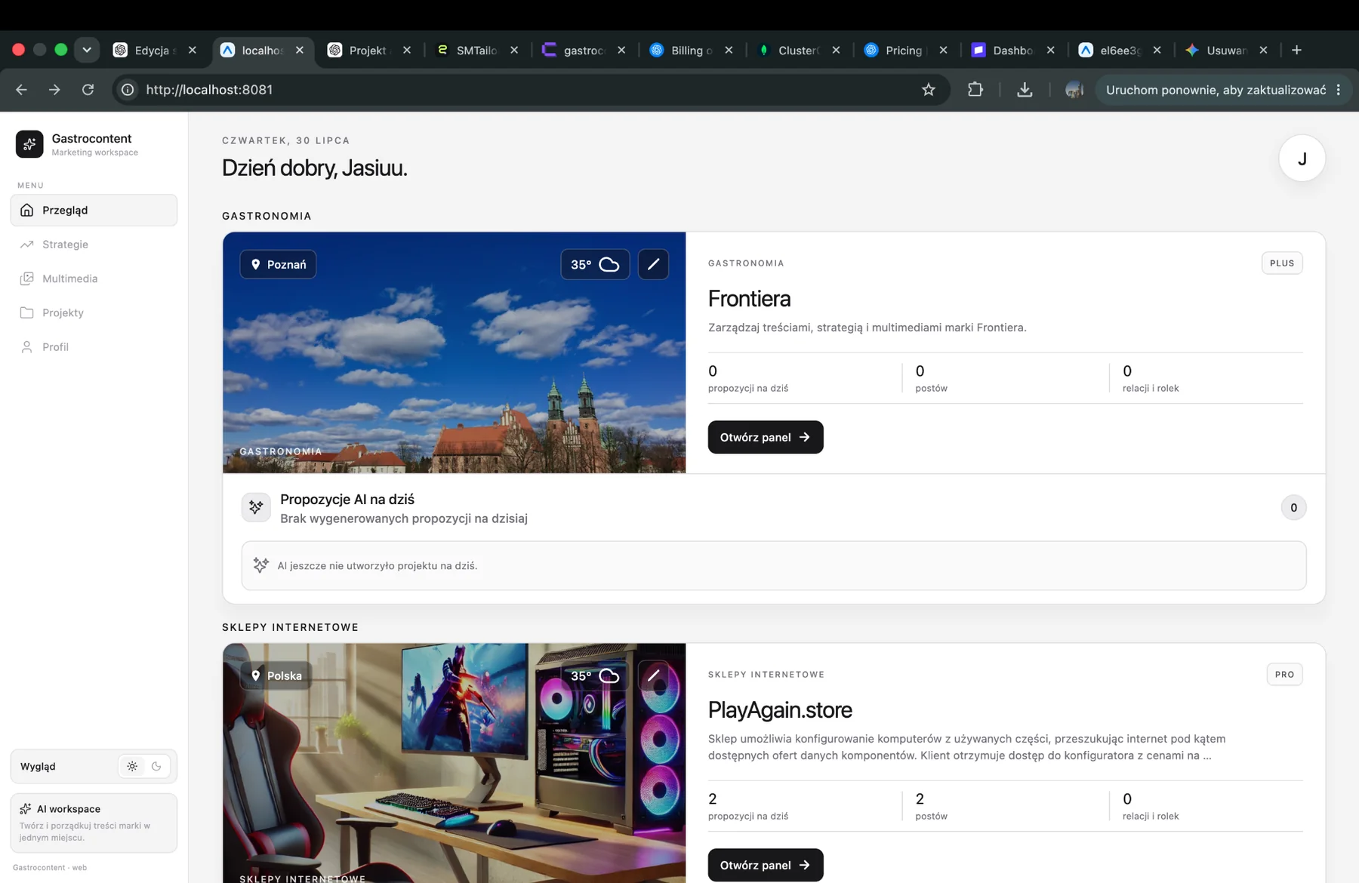Image resolution: width=1359 pixels, height=883 pixels.
Task: Open the browser three-dot menu
Action: click(1339, 90)
